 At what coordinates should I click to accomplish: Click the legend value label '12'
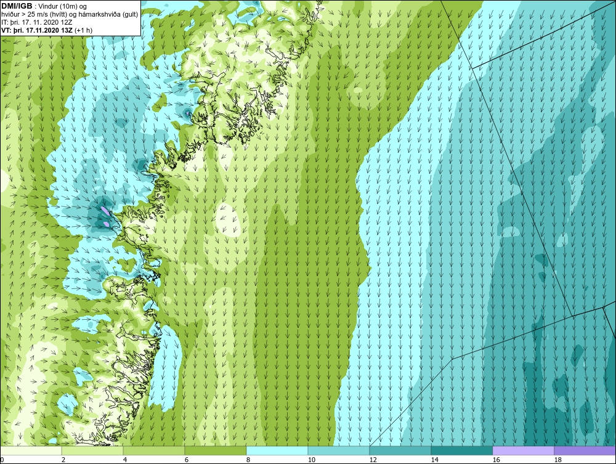(373, 460)
